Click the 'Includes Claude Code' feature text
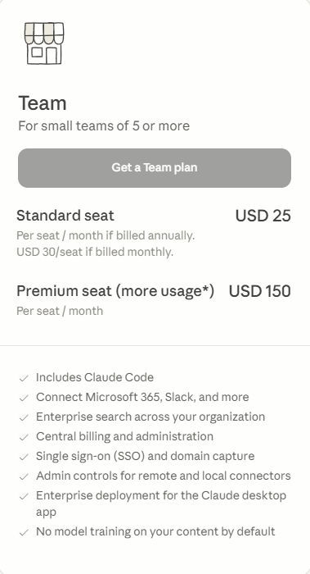This screenshot has height=574, width=310. (95, 377)
